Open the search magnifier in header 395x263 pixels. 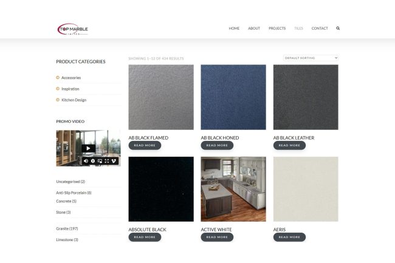coord(338,29)
